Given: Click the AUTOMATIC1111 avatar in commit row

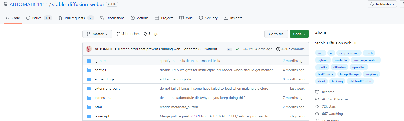Looking at the screenshot, I should coord(89,49).
